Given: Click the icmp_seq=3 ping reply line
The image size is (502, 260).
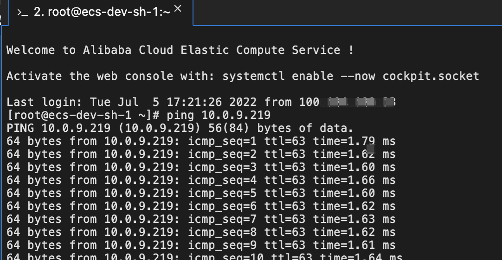Looking at the screenshot, I should (200, 167).
